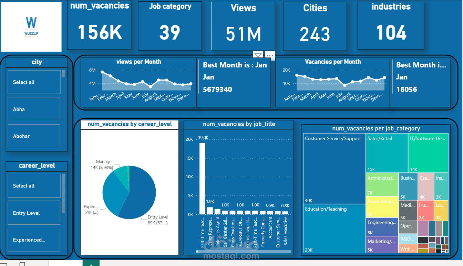Click the num_vacancies 156K card
The width and height of the screenshot is (463, 266).
click(100, 25)
